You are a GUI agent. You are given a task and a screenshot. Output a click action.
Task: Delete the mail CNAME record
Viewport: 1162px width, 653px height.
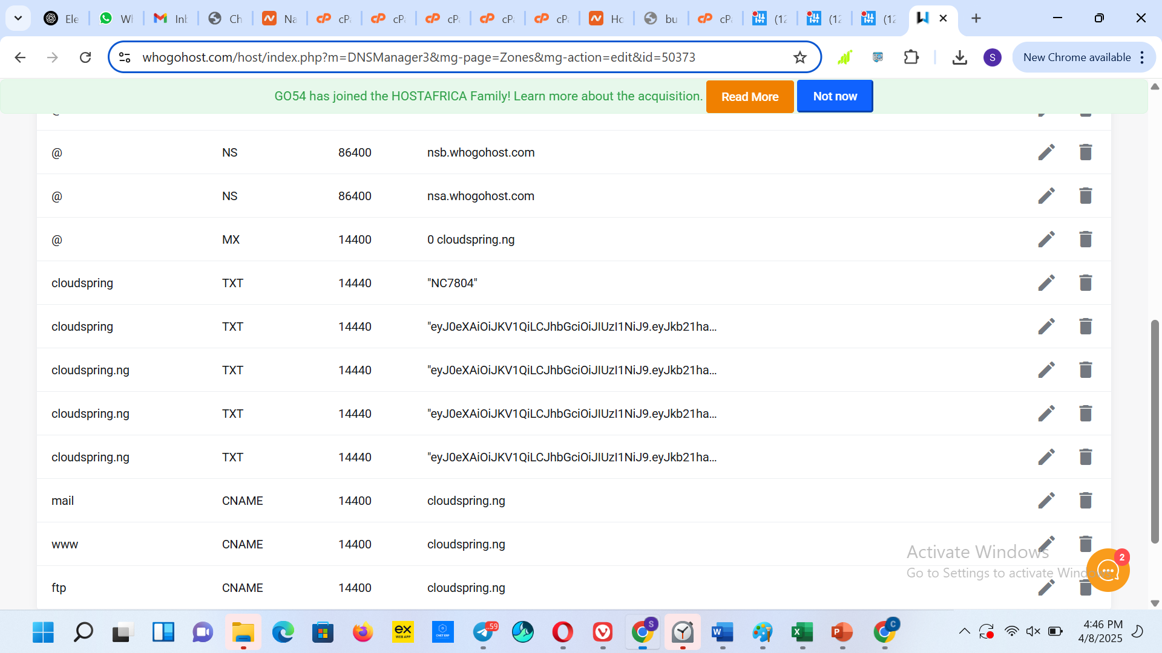click(1086, 501)
